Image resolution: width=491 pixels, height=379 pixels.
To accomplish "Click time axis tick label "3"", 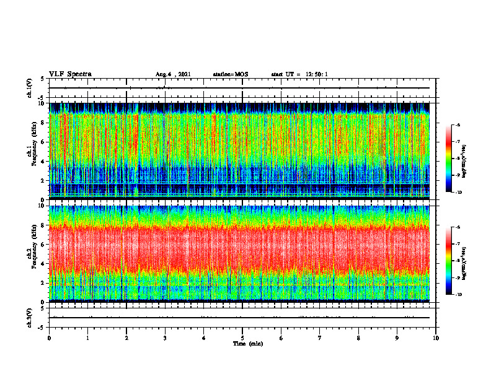I will 165,338.
